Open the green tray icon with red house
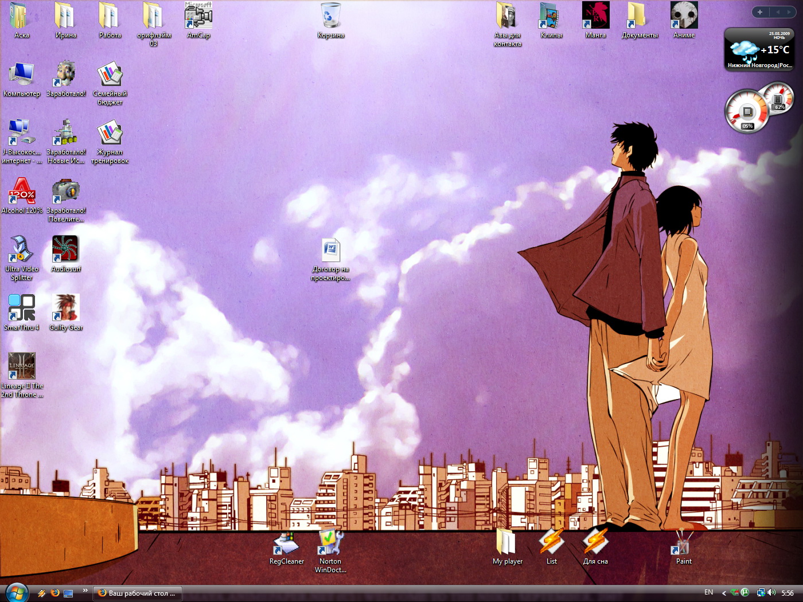 [734, 592]
